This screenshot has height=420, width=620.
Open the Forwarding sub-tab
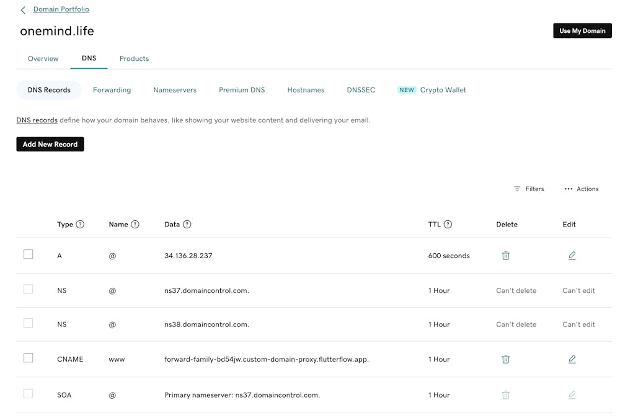(112, 90)
